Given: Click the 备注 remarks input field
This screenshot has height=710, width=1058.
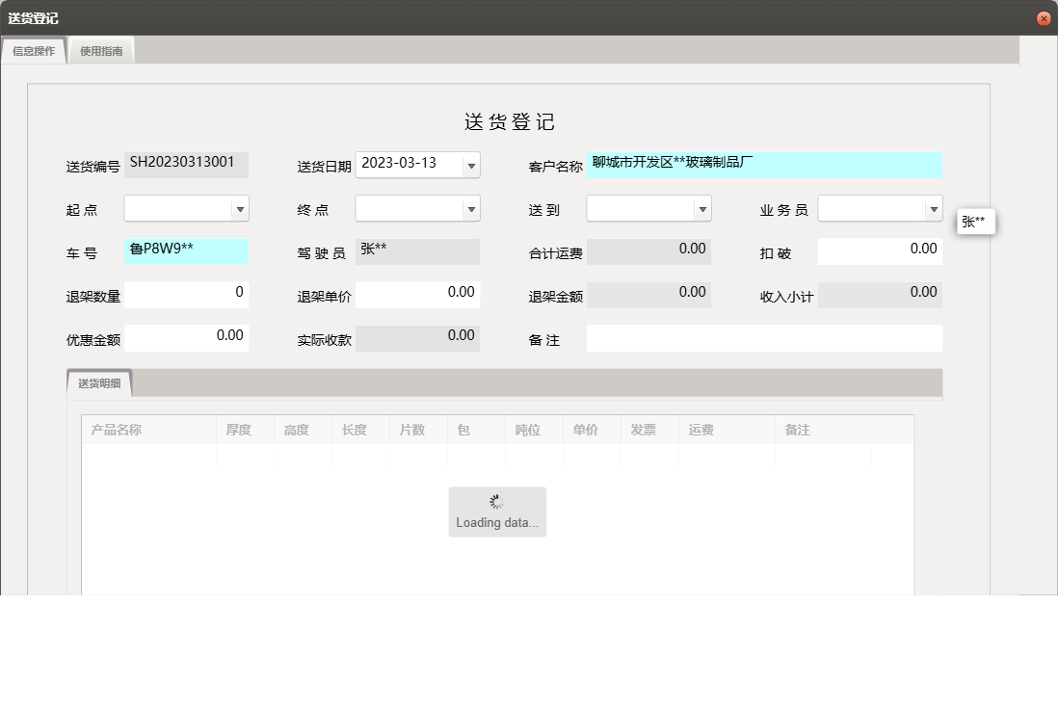Looking at the screenshot, I should 764,338.
